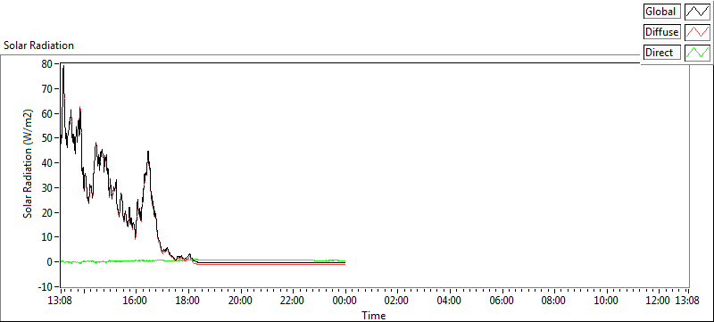Click the 00:00 time axis label
Screen dimensions: 714x322
pyautogui.click(x=345, y=301)
